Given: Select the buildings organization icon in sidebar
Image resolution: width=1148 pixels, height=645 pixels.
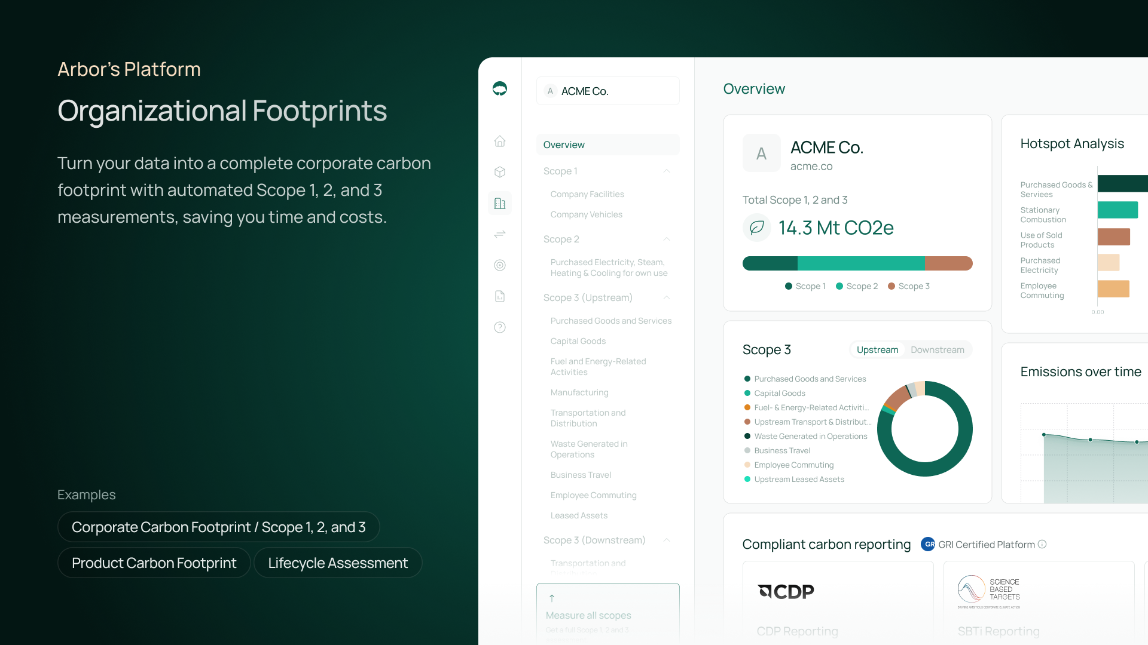Looking at the screenshot, I should coord(500,204).
